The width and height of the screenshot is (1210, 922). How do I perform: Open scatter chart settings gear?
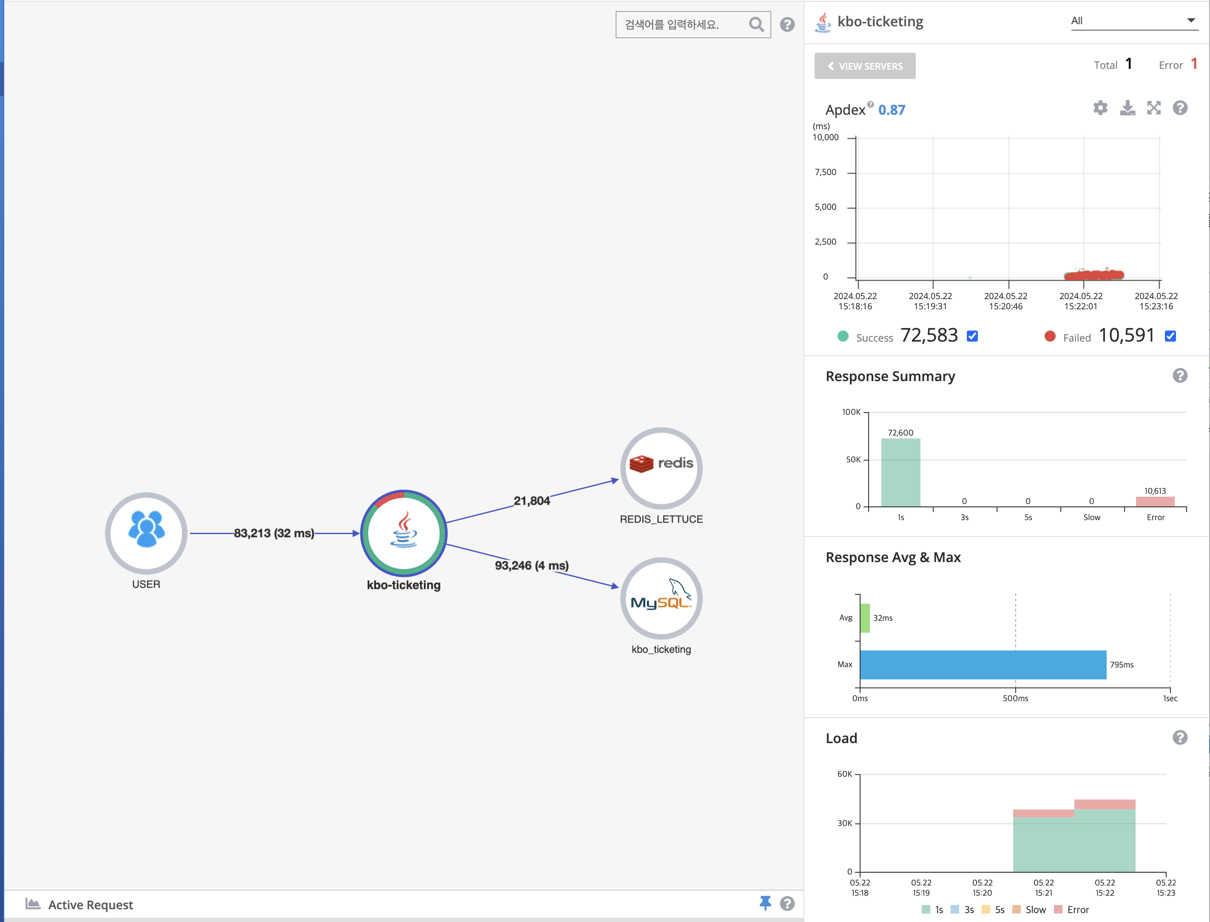(1100, 108)
